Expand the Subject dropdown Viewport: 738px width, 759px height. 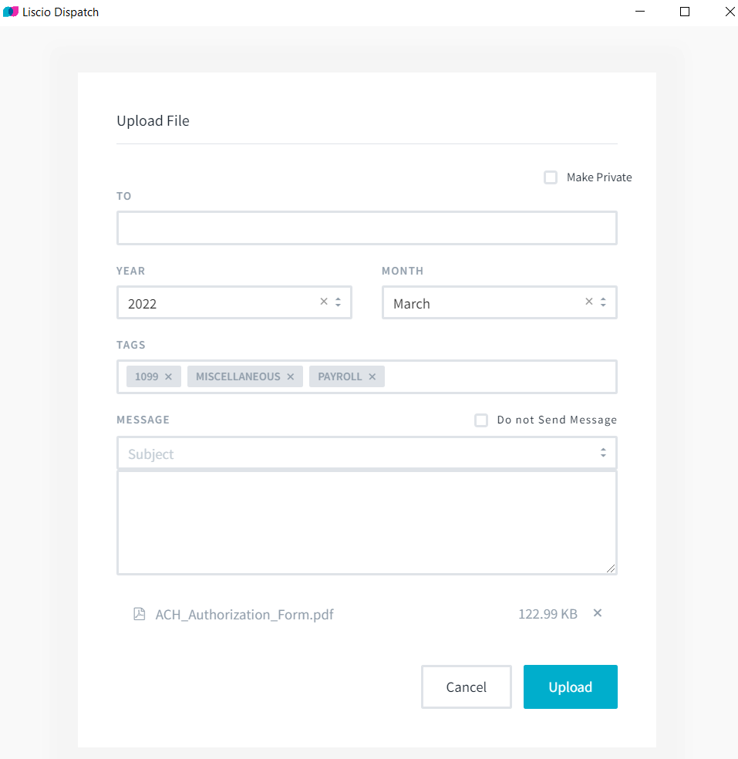(603, 453)
